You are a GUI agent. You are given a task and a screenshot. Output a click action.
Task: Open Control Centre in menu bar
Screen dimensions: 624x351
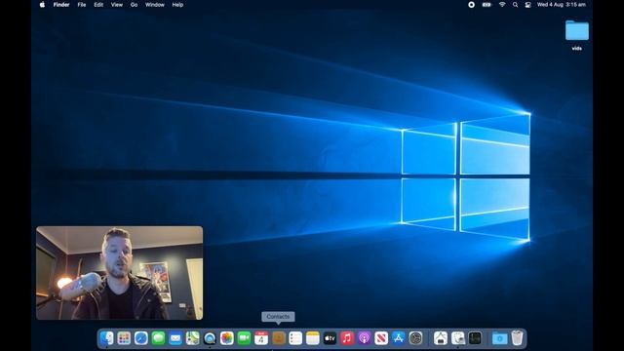point(528,5)
